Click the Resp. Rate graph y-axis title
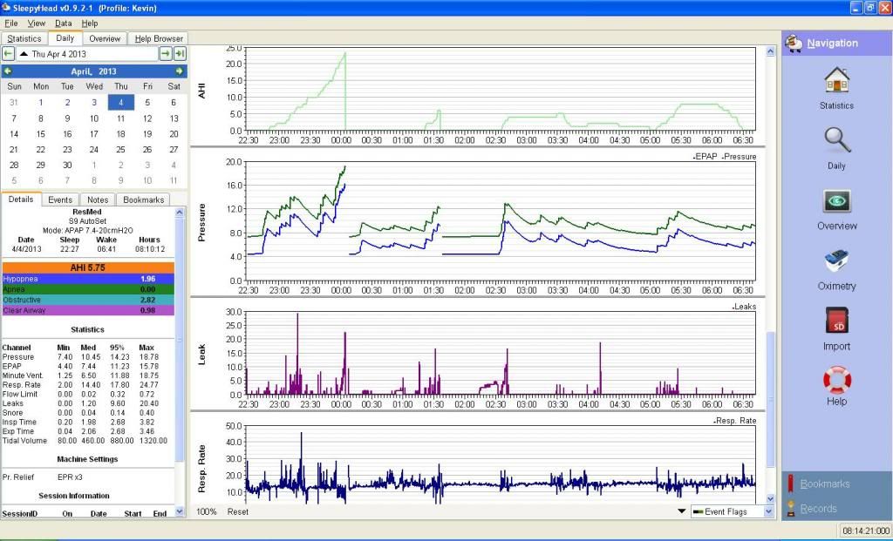This screenshot has height=541, width=893. [x=201, y=469]
